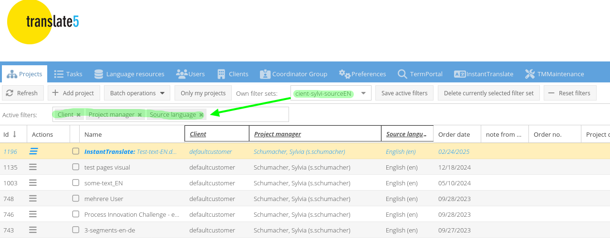
Task: Switch to the Language resources tab
Action: pos(129,74)
